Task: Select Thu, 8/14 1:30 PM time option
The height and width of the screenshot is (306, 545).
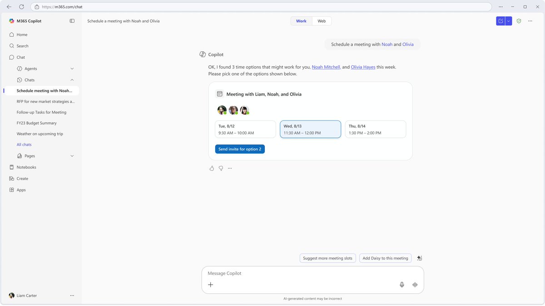Action: 376,129
